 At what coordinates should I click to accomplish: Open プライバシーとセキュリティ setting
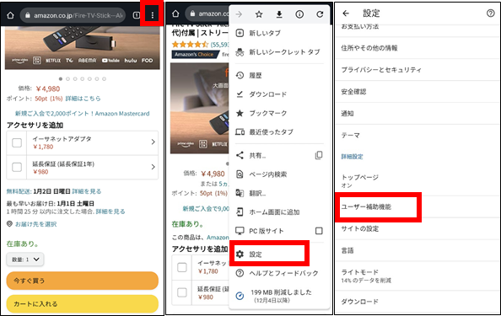pyautogui.click(x=417, y=70)
